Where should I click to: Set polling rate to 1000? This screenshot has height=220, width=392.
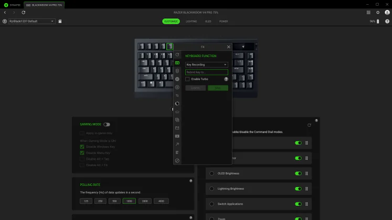[x=129, y=201]
